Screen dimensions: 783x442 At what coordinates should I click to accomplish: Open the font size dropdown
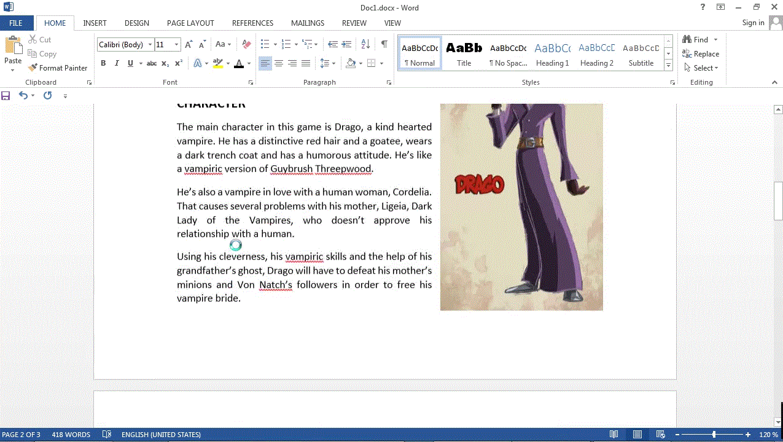[176, 45]
